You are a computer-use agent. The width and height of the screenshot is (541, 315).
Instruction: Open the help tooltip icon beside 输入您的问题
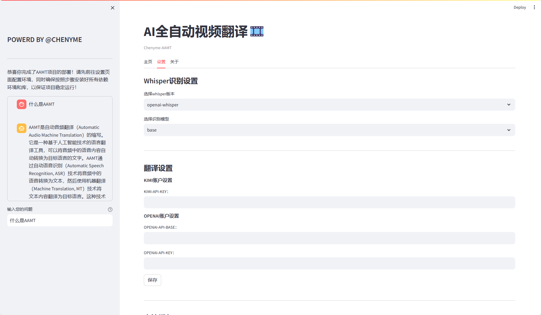[x=110, y=210]
